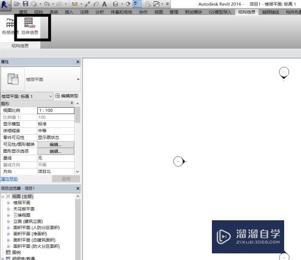Switch to the 结构 ribbon tab
The height and width of the screenshot is (260, 301).
point(39,12)
